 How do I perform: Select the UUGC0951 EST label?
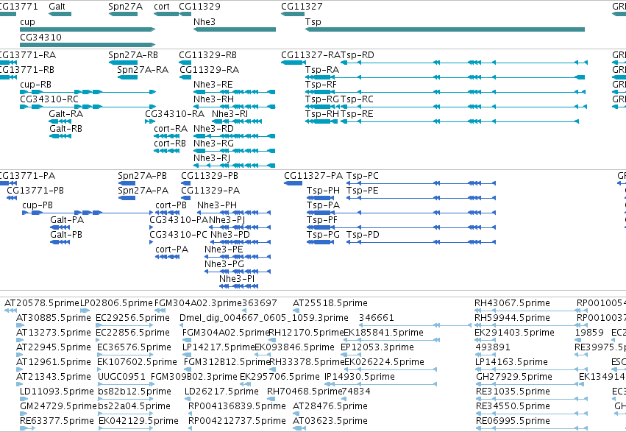pyautogui.click(x=122, y=377)
